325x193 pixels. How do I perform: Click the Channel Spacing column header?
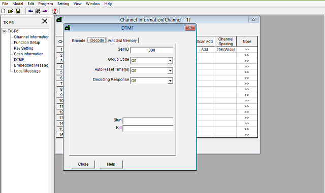[x=225, y=42]
